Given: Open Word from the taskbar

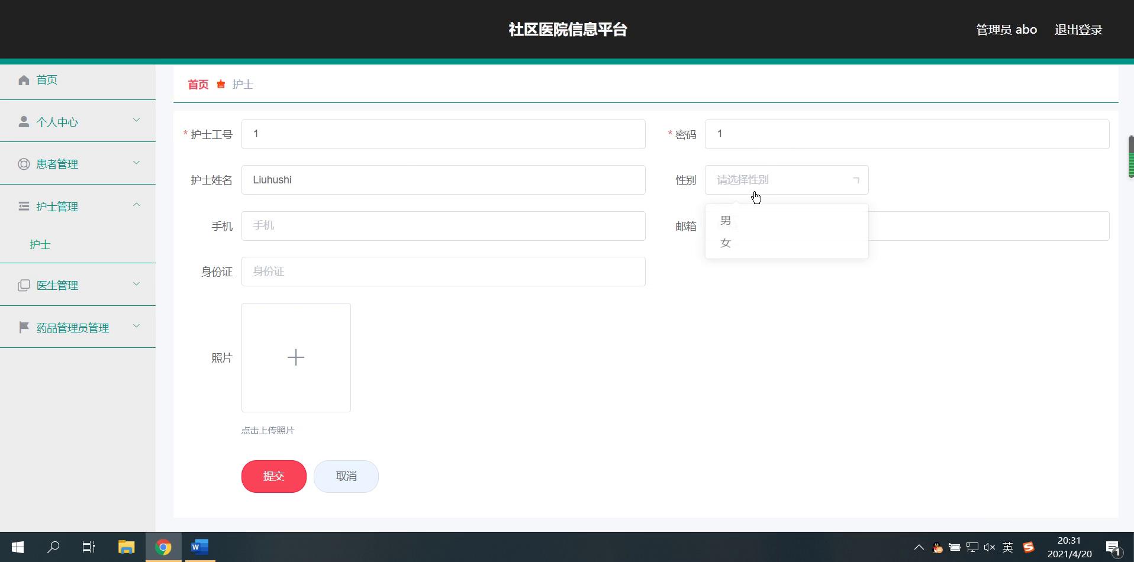Looking at the screenshot, I should (199, 547).
